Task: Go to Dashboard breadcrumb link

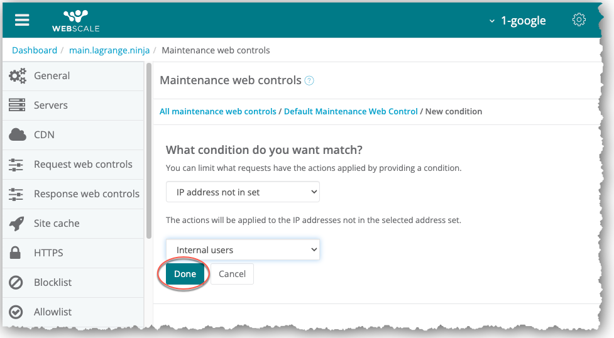Action: pos(35,50)
